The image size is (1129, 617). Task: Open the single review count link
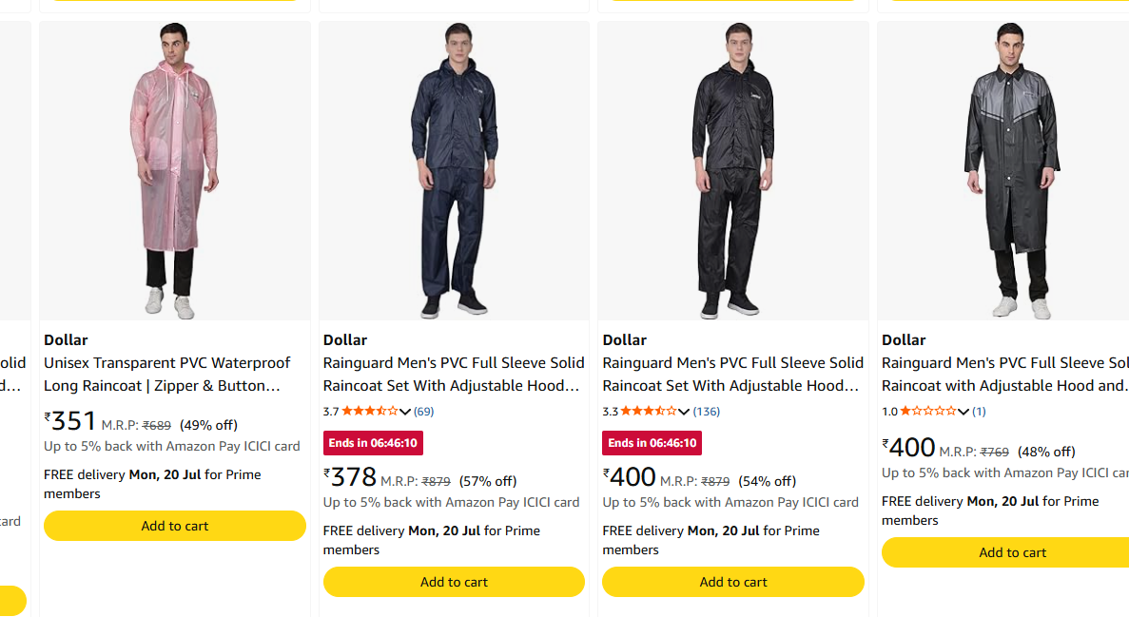tap(980, 412)
